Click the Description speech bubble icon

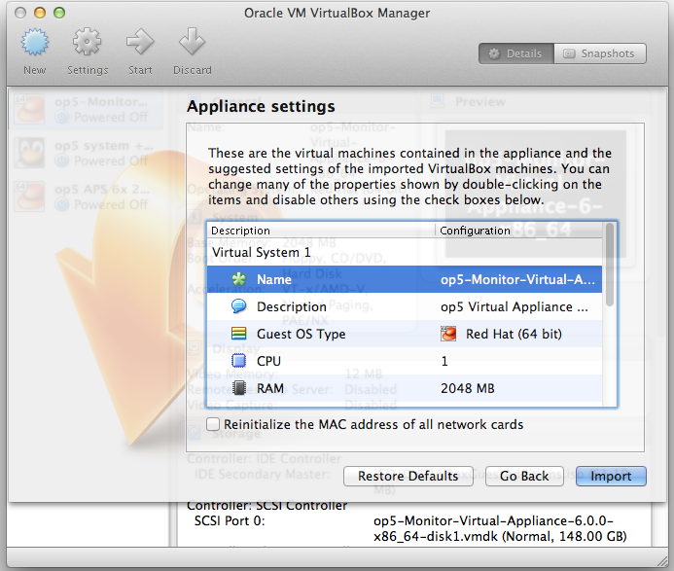[x=238, y=306]
